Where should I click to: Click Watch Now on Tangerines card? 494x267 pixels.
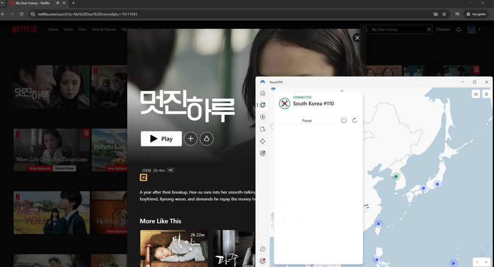click(64, 169)
